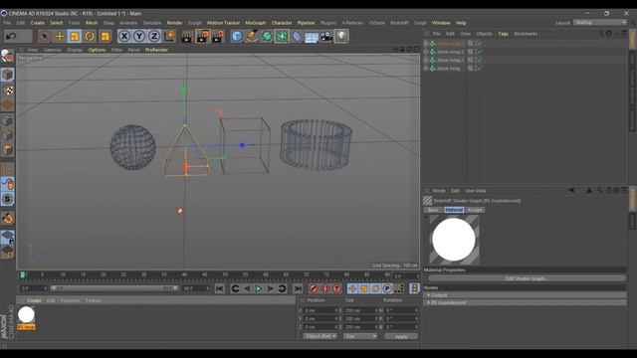
Task: Click the Undo arrow icon
Action: 11,37
